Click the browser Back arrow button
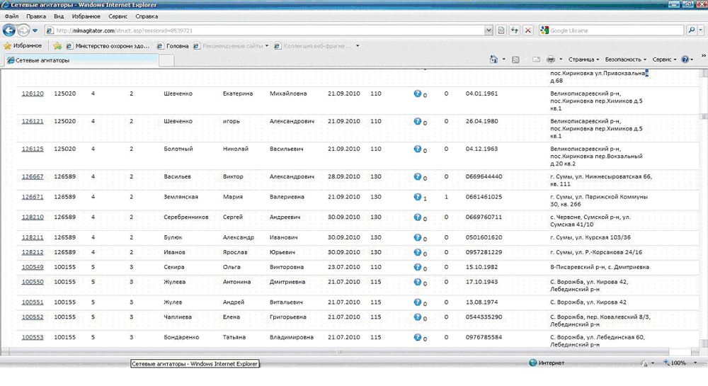 (9, 30)
